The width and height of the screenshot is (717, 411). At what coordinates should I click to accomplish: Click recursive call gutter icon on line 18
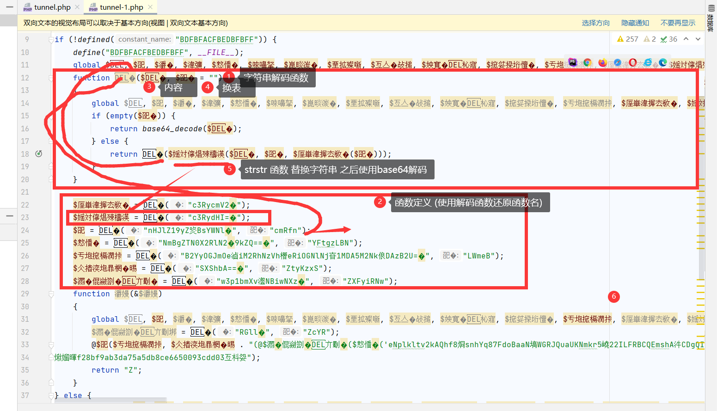39,154
